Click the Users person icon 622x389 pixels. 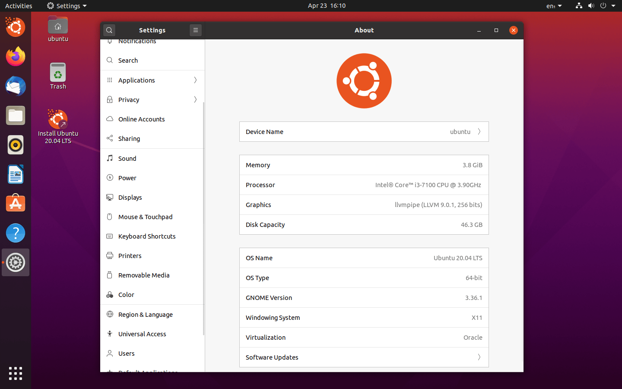[110, 353]
